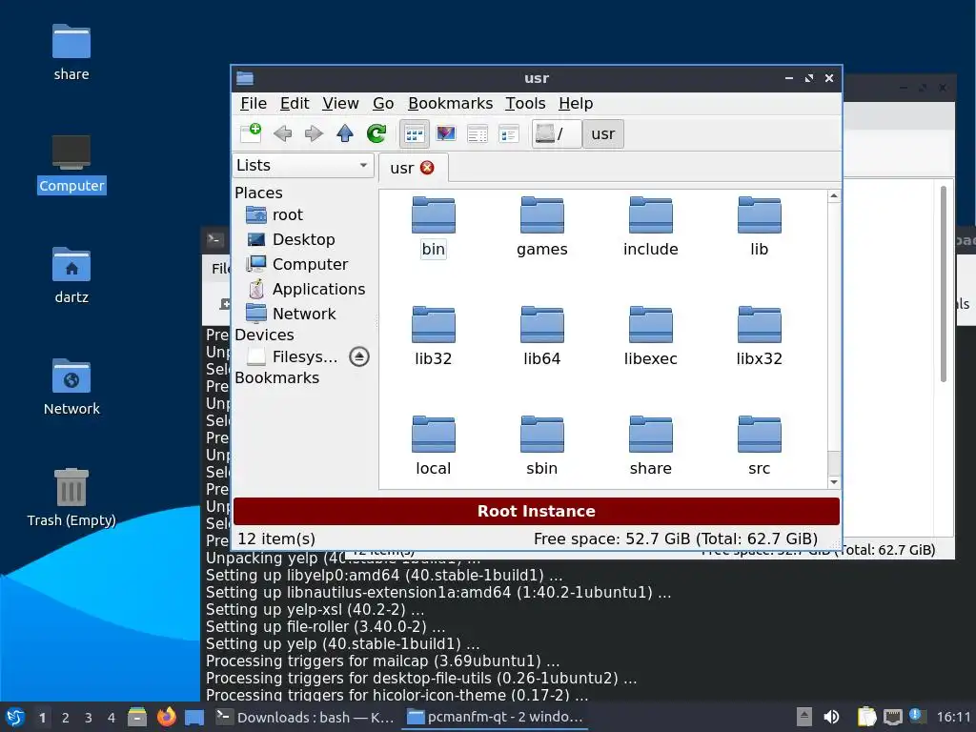Switch to detailed list view mode

point(478,133)
